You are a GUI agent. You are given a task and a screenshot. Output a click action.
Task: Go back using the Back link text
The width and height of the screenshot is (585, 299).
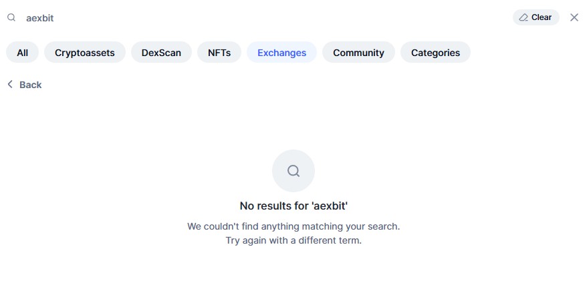click(x=31, y=85)
